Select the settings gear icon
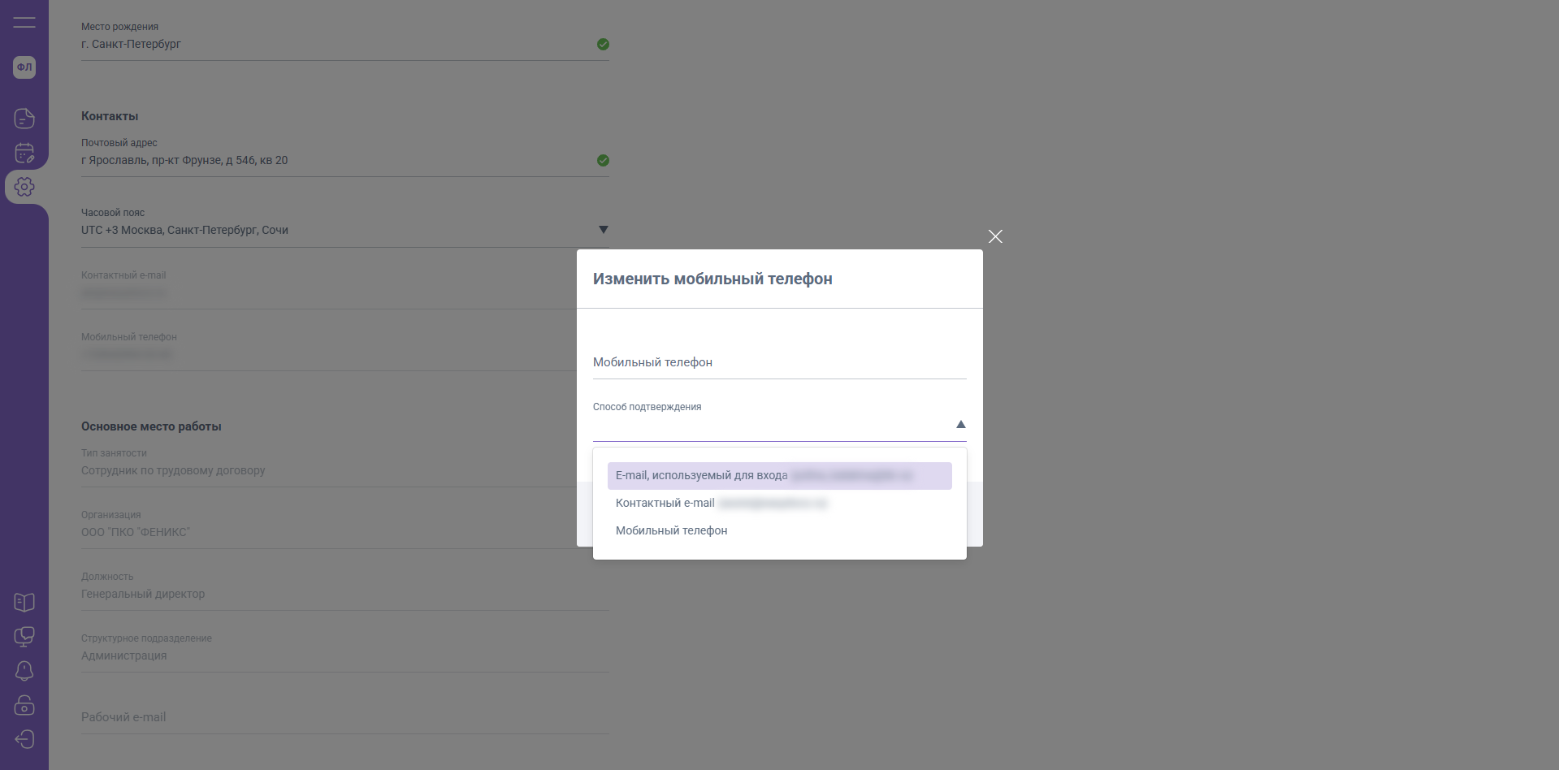The height and width of the screenshot is (770, 1559). click(24, 187)
